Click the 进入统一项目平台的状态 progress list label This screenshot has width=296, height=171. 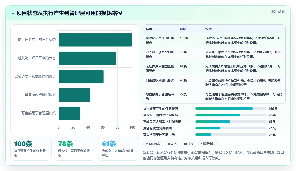(160, 115)
